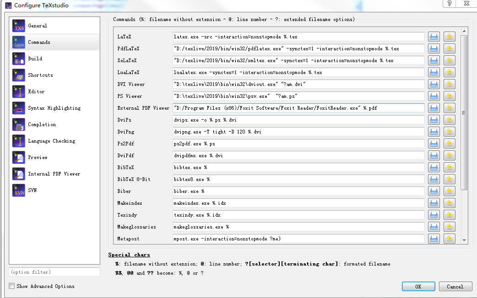Browse for the BibTeX executable

pos(434,167)
